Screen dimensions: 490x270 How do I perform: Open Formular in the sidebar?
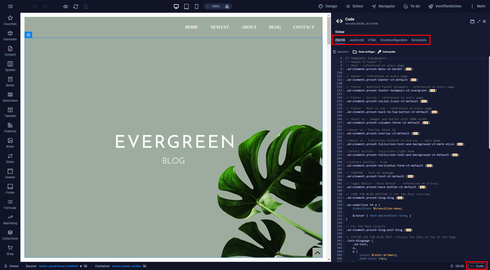point(10,204)
